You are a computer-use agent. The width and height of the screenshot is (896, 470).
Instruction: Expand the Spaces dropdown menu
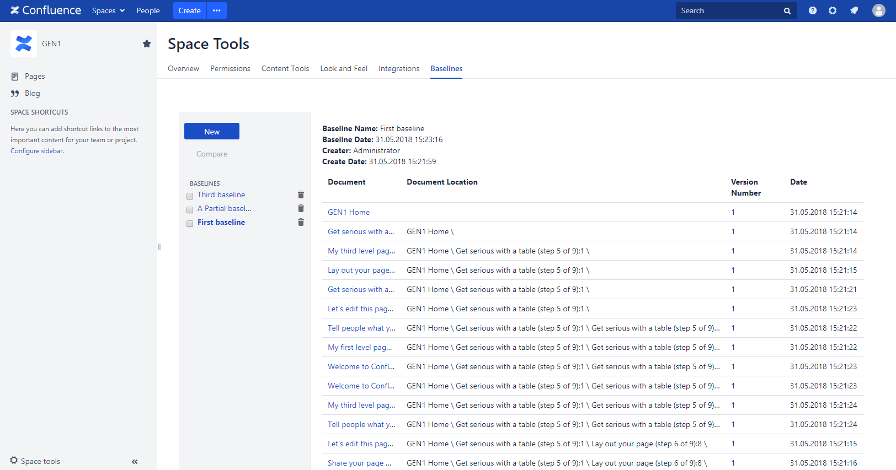pos(108,10)
